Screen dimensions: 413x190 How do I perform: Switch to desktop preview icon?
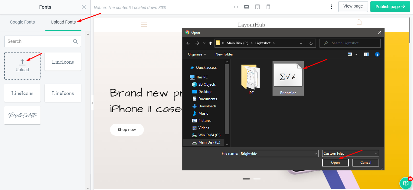[247, 7]
